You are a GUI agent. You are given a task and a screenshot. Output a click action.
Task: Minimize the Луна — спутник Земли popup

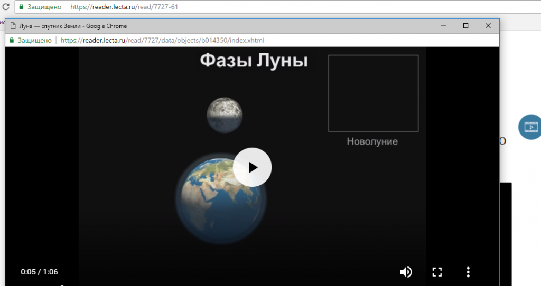tap(443, 26)
